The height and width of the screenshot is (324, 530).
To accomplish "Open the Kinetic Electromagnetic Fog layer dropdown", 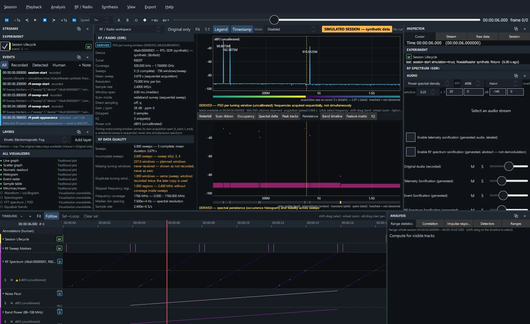I will pos(35,140).
